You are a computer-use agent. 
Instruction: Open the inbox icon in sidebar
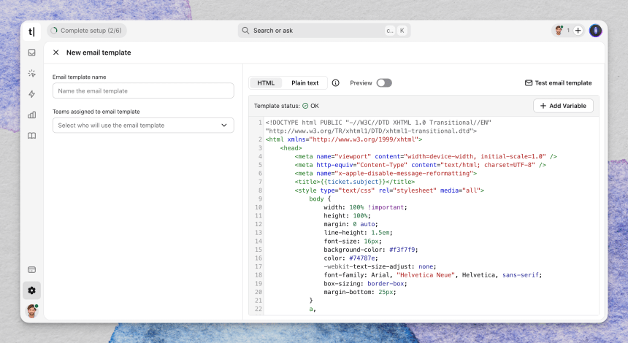click(x=31, y=53)
